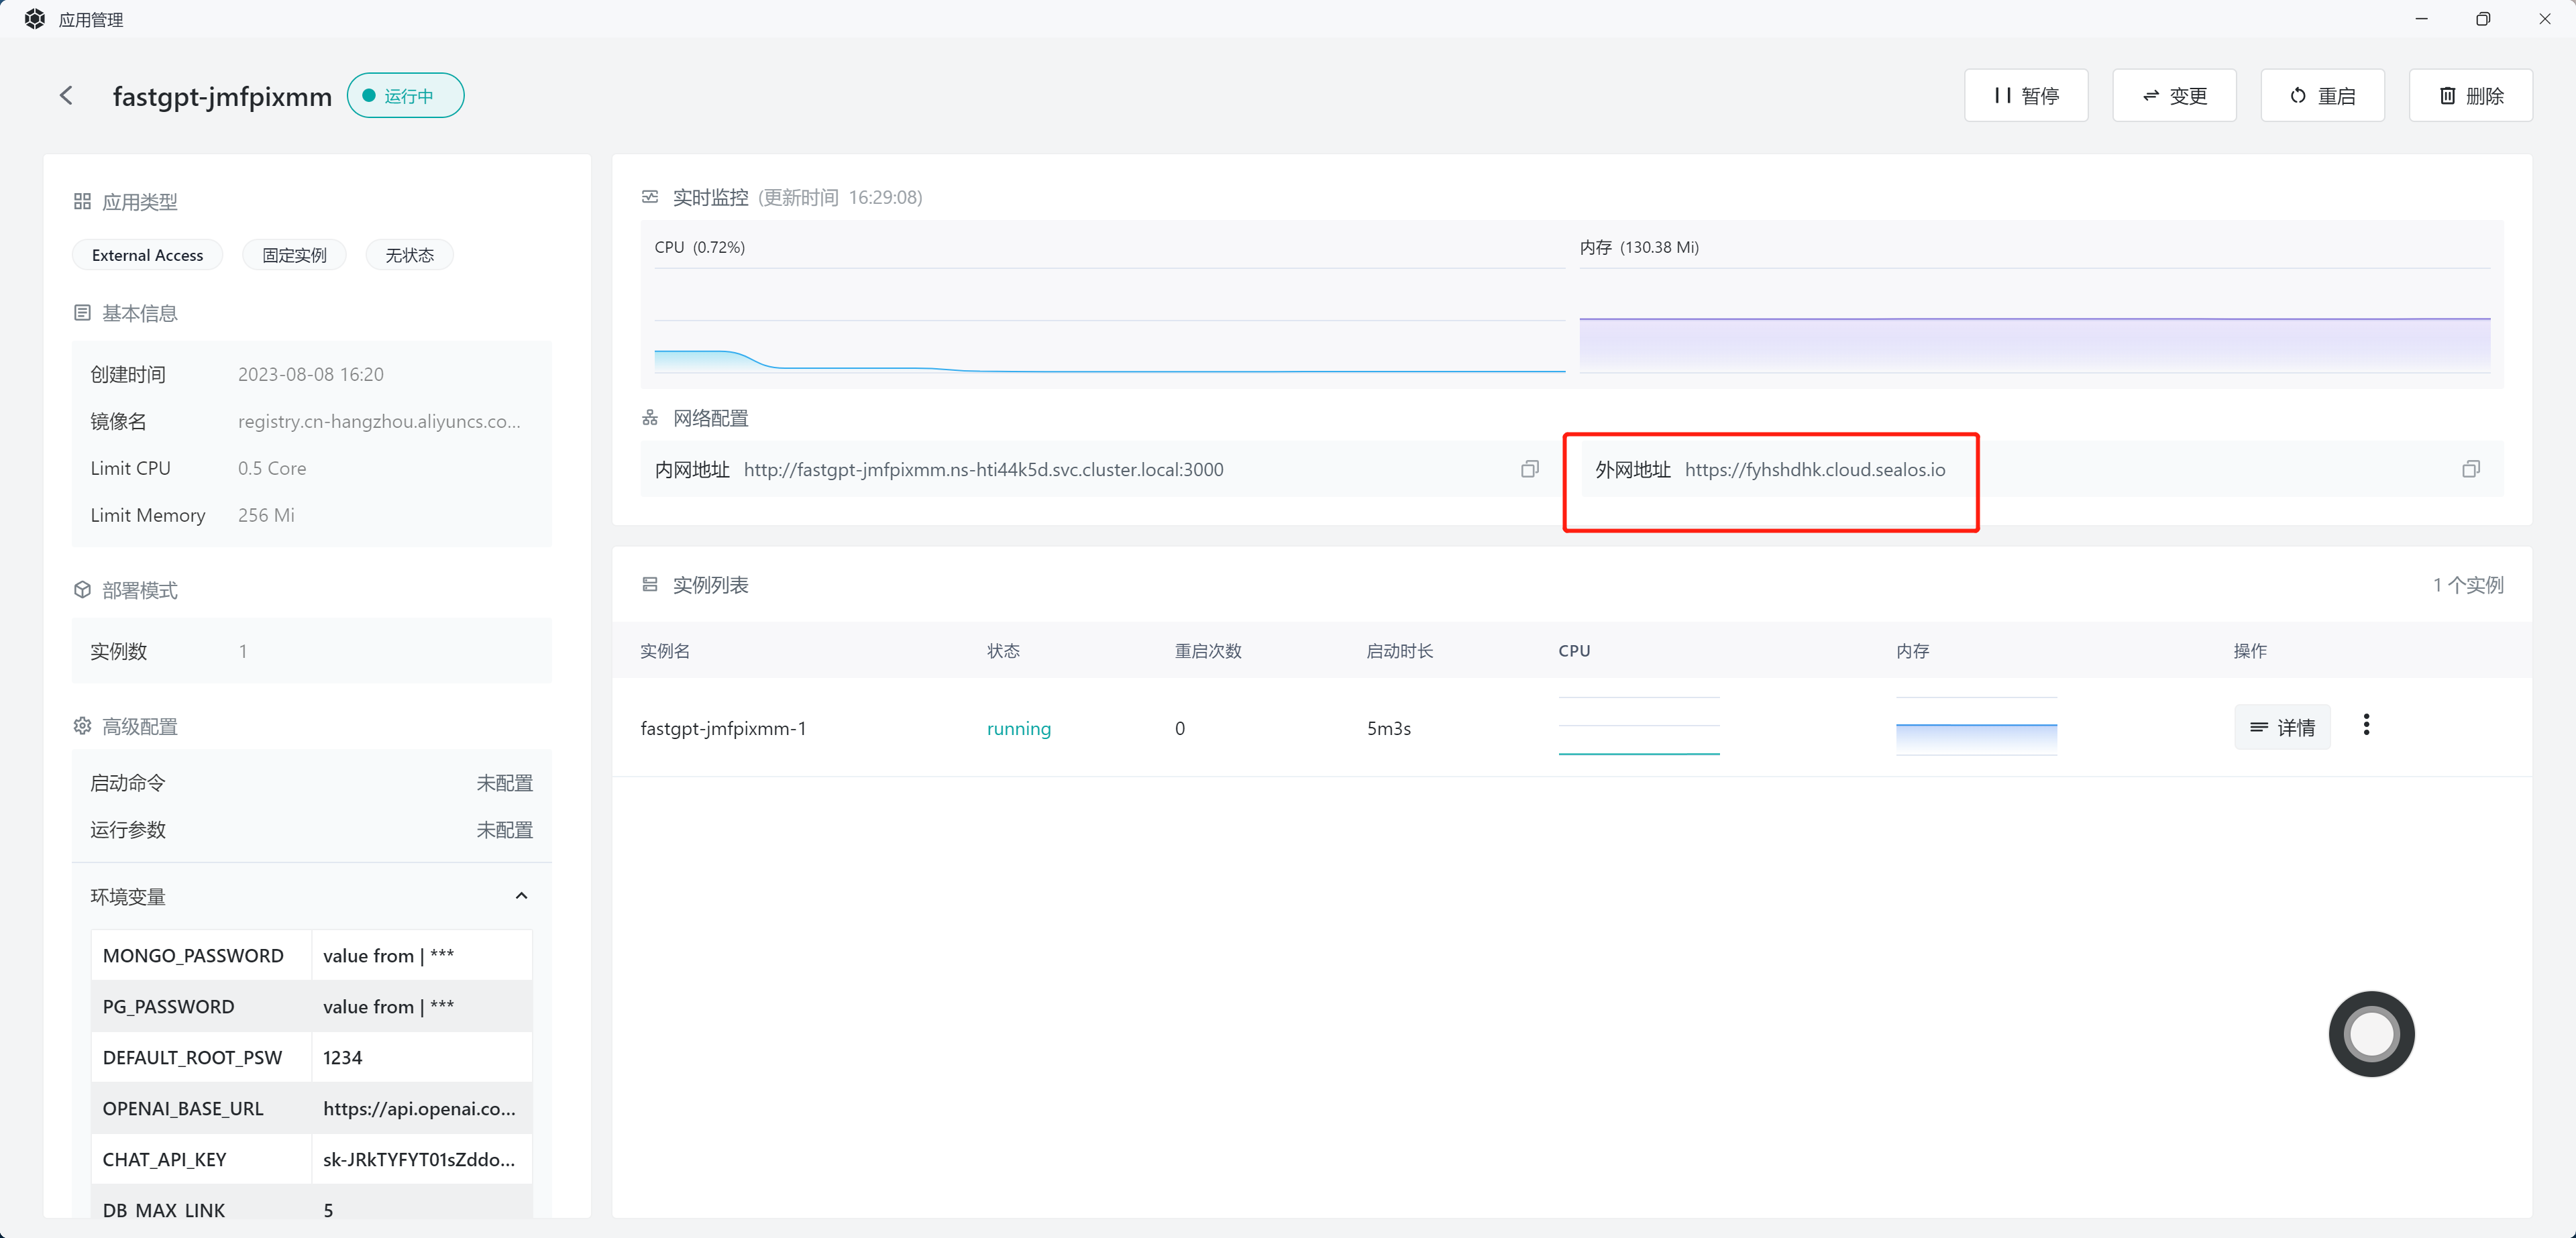Screen dimensions: 2576x1238
Task: Click the back arrow beside fastgpt-jmfpixmm
Action: click(x=66, y=96)
